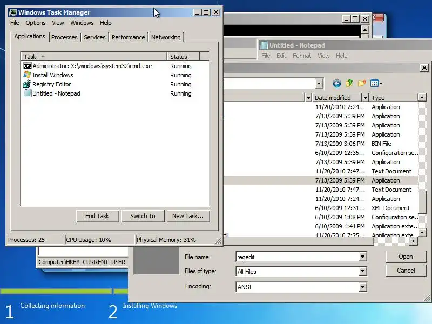Open the Format menu in Notepad

(302, 56)
